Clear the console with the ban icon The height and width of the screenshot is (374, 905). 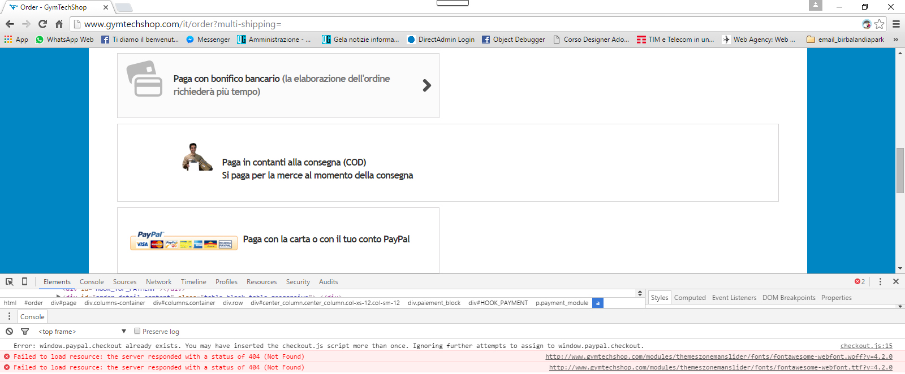point(9,332)
